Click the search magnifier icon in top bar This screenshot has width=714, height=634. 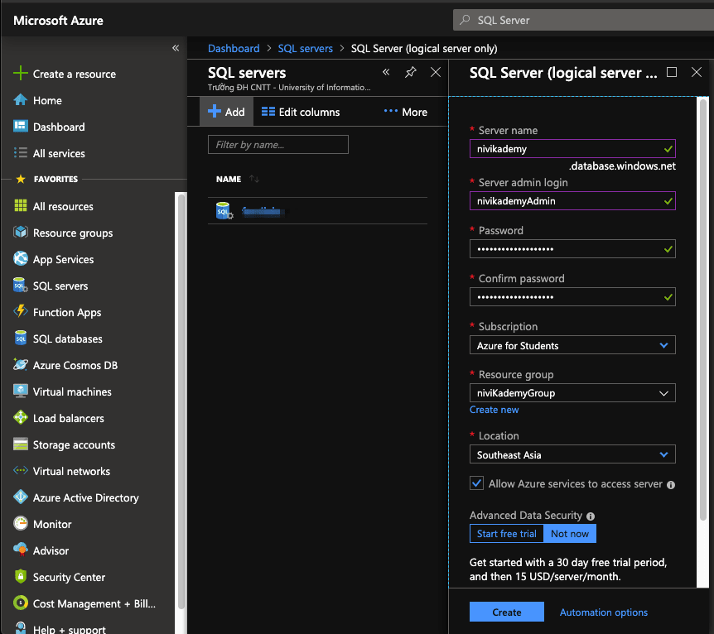[x=465, y=20]
